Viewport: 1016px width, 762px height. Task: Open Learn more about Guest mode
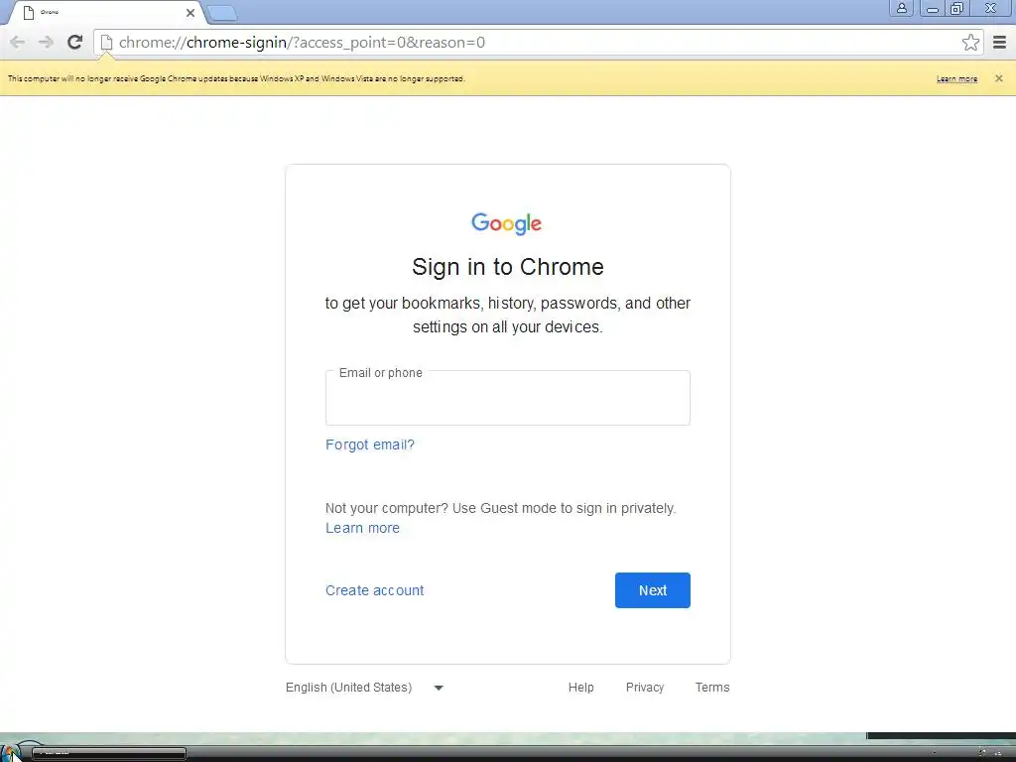pyautogui.click(x=362, y=528)
